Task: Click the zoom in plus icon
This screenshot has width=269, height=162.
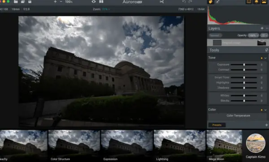Action: point(55,1)
